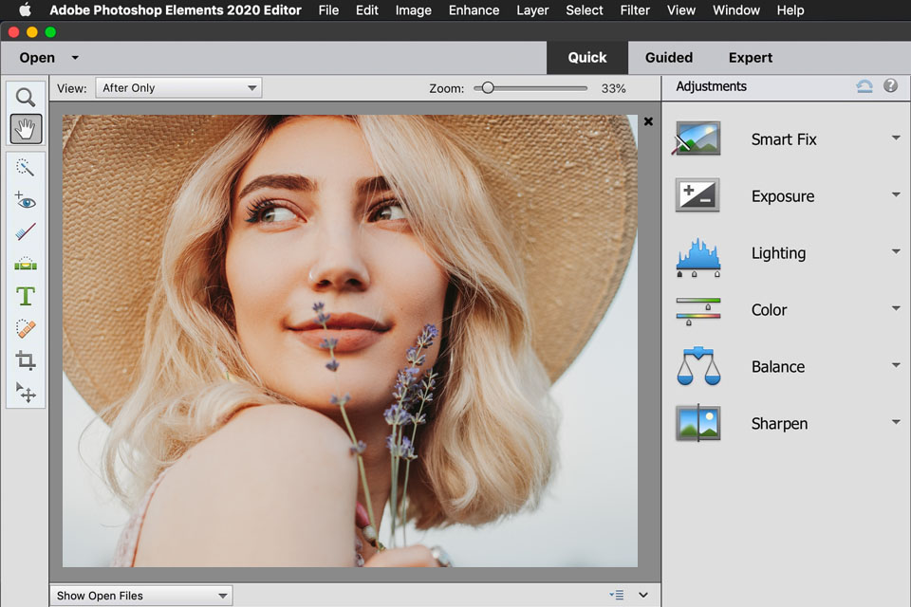Open the Show Open Files dropdown

coord(141,596)
